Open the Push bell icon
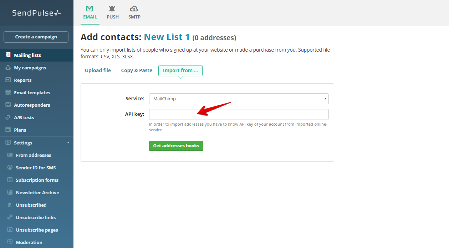Viewport: 449px width, 248px height. 112,9
